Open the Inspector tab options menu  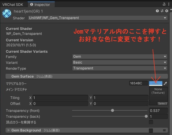pos(169,4)
